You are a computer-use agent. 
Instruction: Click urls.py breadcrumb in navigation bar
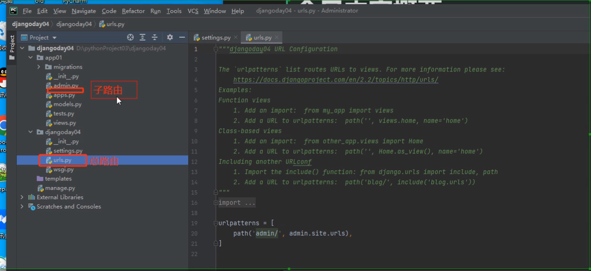(x=112, y=24)
